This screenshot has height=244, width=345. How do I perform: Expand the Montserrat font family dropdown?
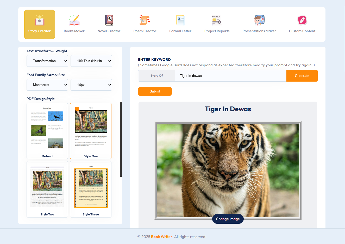pyautogui.click(x=47, y=85)
